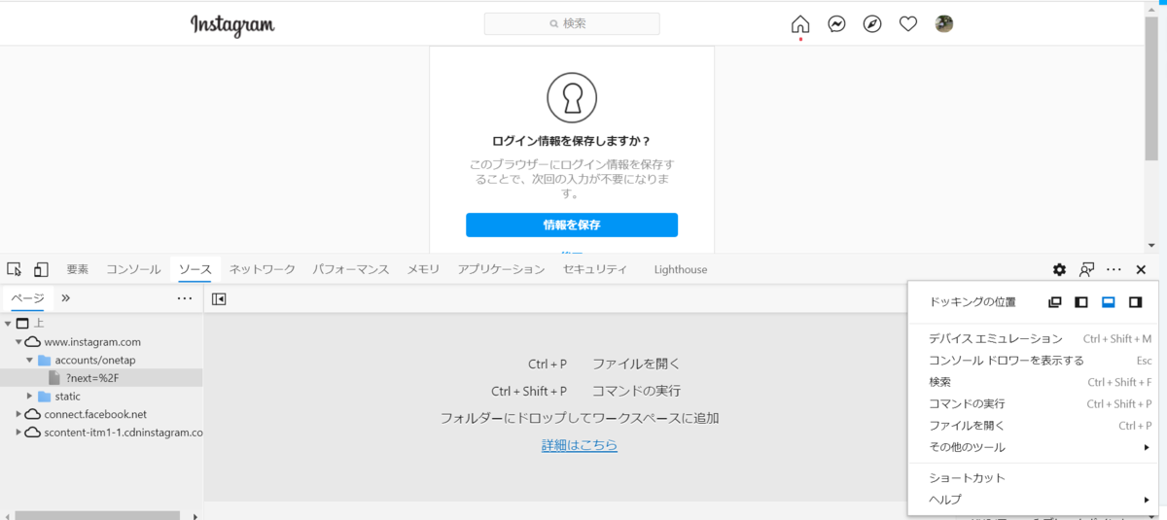Open the activity heart icon

908,24
